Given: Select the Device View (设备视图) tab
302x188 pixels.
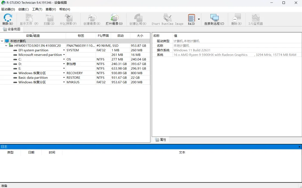Looking at the screenshot, I should 12,29.
